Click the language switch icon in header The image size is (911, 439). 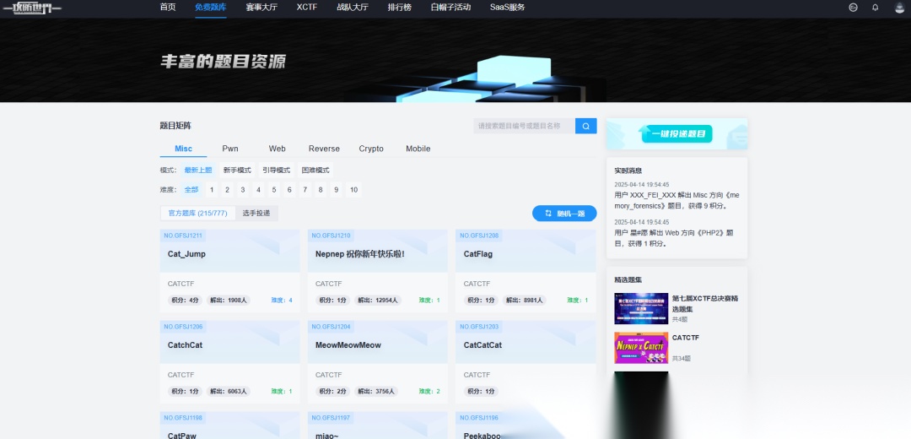click(853, 8)
